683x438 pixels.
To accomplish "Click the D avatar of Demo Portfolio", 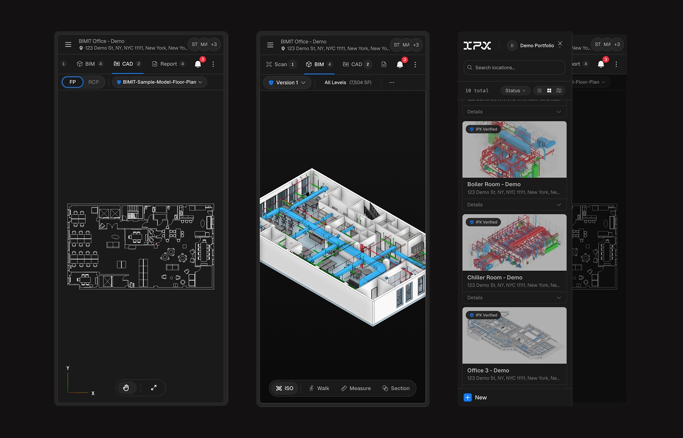I will point(512,46).
